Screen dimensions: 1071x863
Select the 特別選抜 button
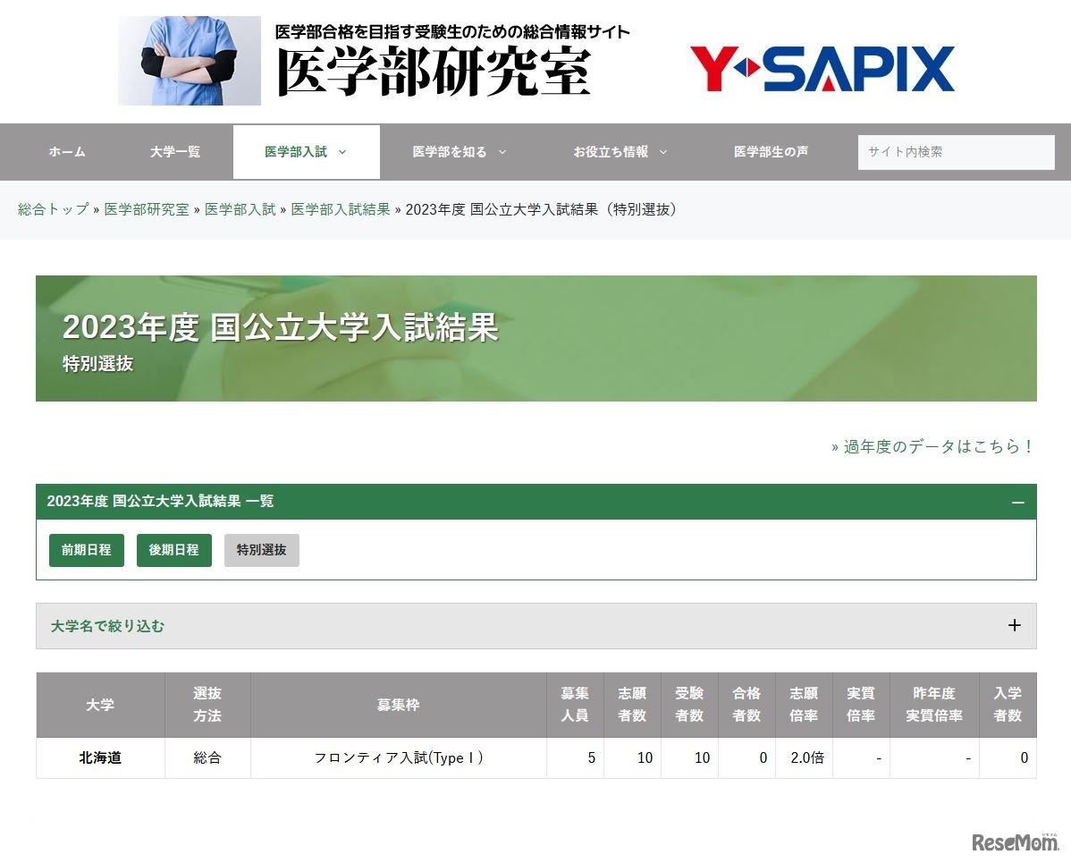261,550
